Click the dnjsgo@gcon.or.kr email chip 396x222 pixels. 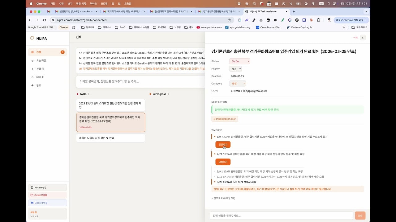point(225,119)
